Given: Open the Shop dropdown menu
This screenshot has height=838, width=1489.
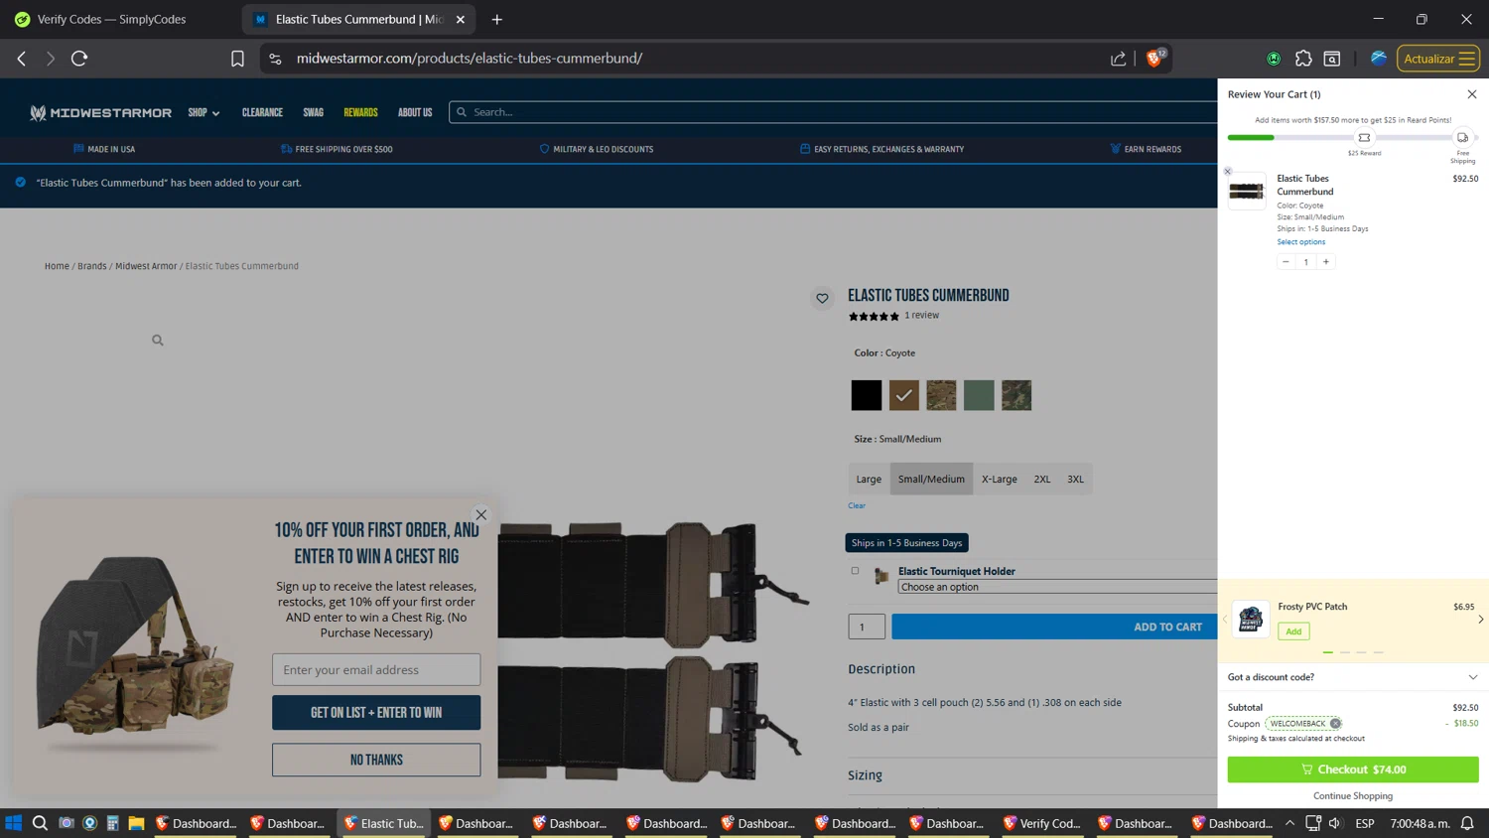Looking at the screenshot, I should click(203, 112).
